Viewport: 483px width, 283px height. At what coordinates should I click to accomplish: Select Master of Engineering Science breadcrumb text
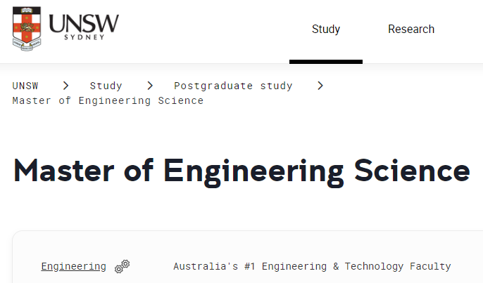point(108,101)
